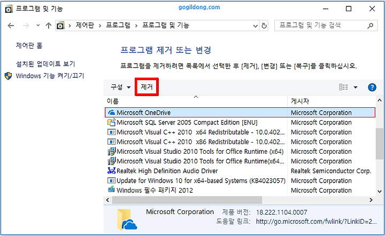Image resolution: width=385 pixels, height=236 pixels.
Task: Click the search magnifier icon
Action: (x=370, y=26)
